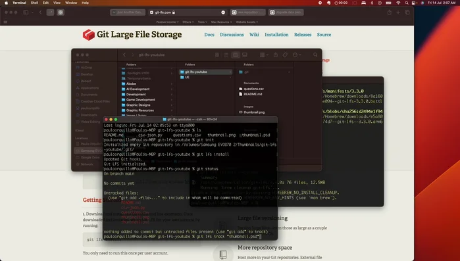Screen dimensions: 460x261
Task: Switch Finder to icon view
Action: coord(217,55)
